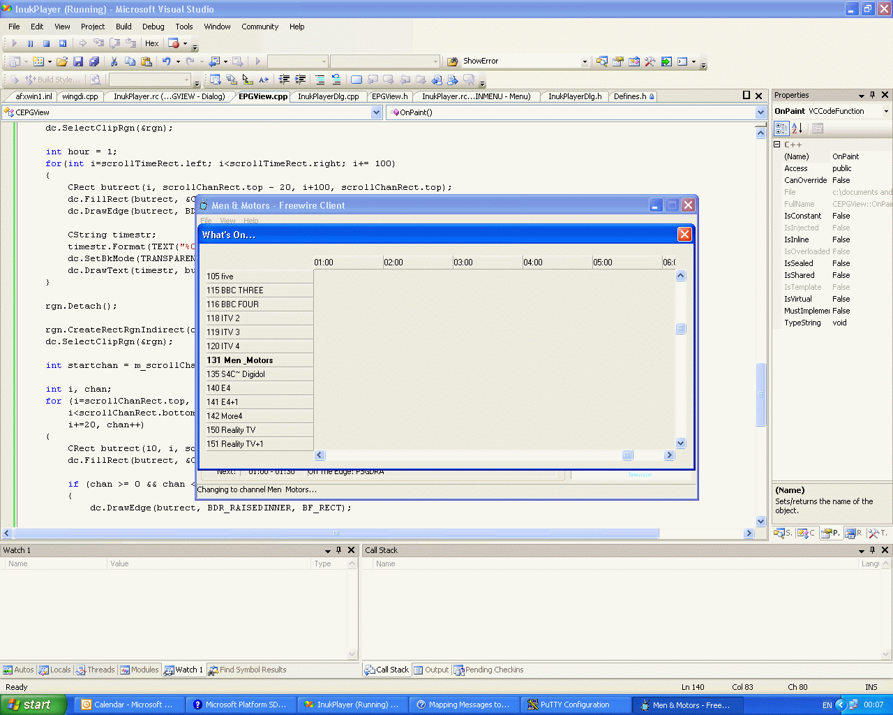Viewport: 893px width, 715px height.
Task: Open the Build menu
Action: 123,27
